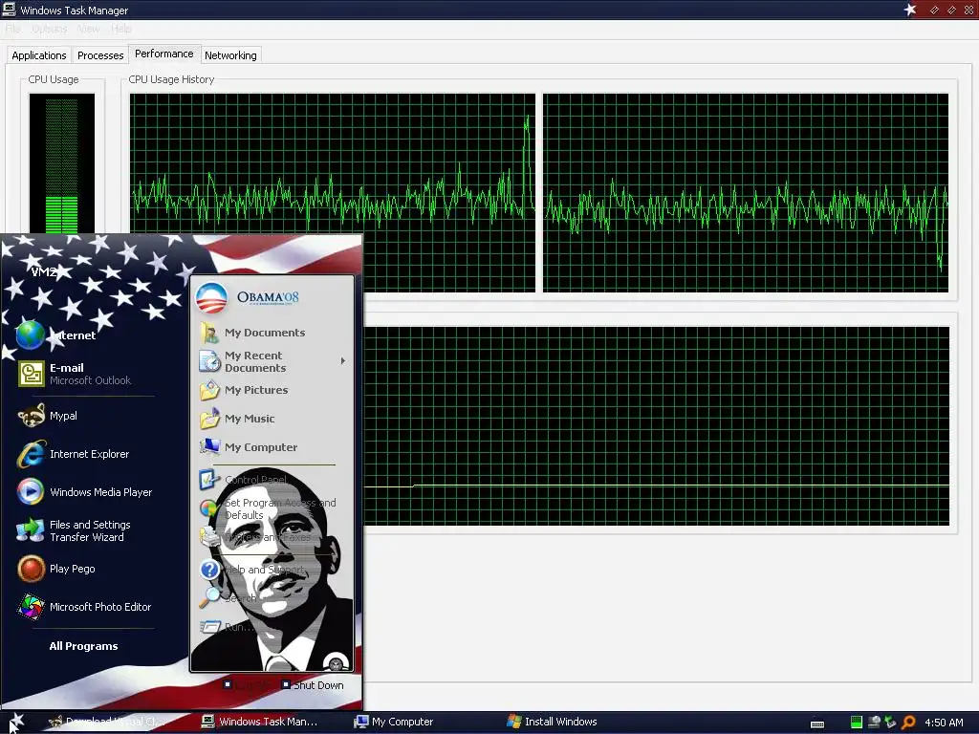Open the View menu in Task Manager
The height and width of the screenshot is (734, 979).
[x=89, y=29]
